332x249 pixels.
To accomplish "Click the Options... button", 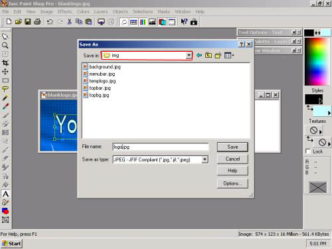I will click(232, 183).
